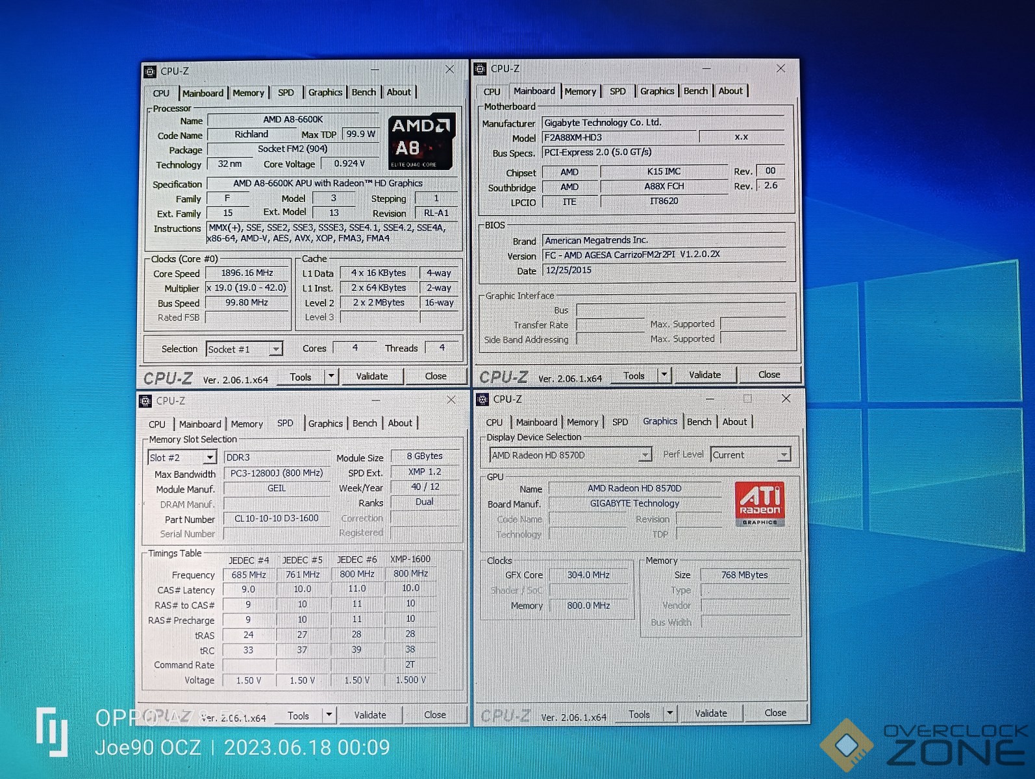Image resolution: width=1035 pixels, height=779 pixels.
Task: Click the CPU-Z icon in Mainboard window title bar
Action: click(480, 69)
